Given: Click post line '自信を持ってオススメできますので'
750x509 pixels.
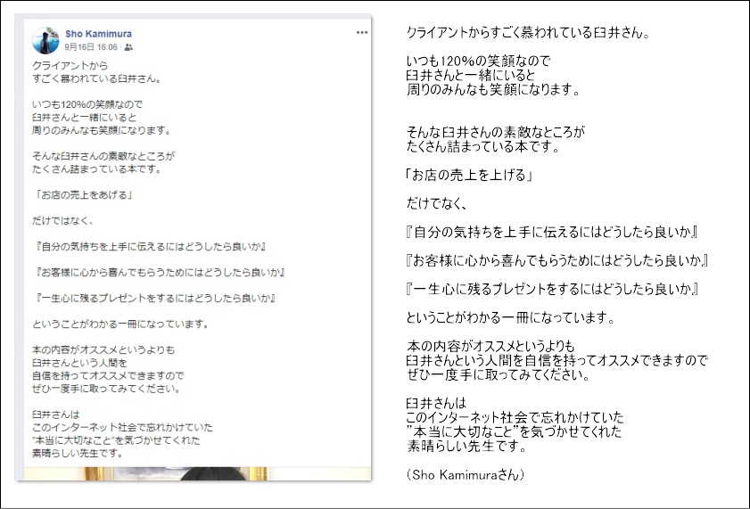Looking at the screenshot, I should pos(108,375).
